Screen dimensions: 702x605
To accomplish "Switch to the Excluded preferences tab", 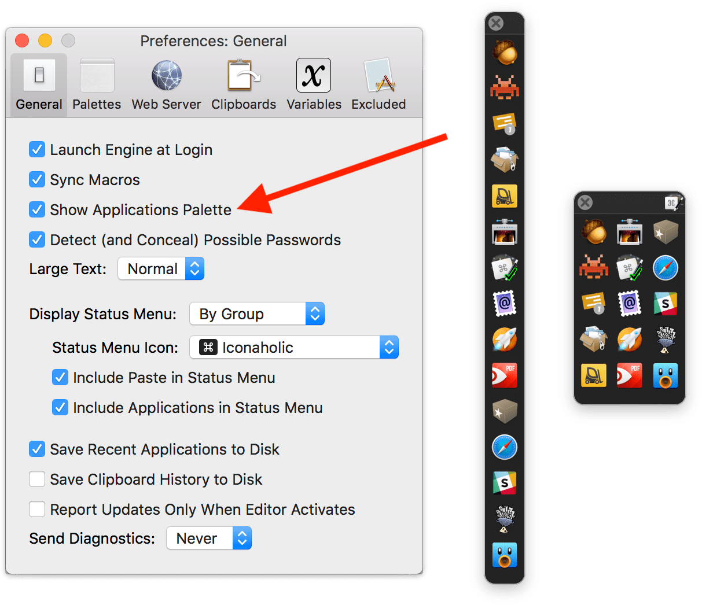I will click(378, 85).
